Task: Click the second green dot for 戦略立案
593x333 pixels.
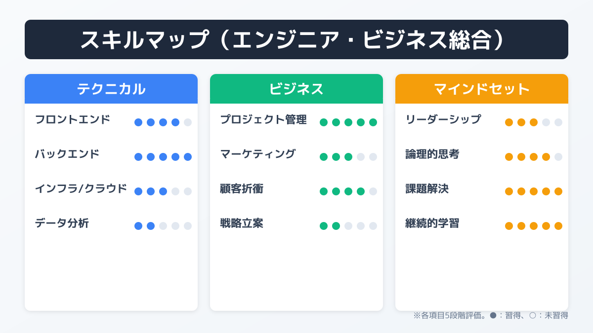Action: [x=336, y=226]
